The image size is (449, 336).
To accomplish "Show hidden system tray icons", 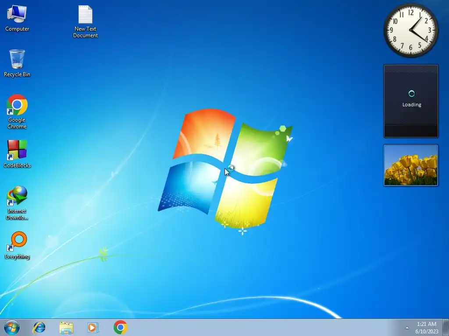I will [407, 328].
